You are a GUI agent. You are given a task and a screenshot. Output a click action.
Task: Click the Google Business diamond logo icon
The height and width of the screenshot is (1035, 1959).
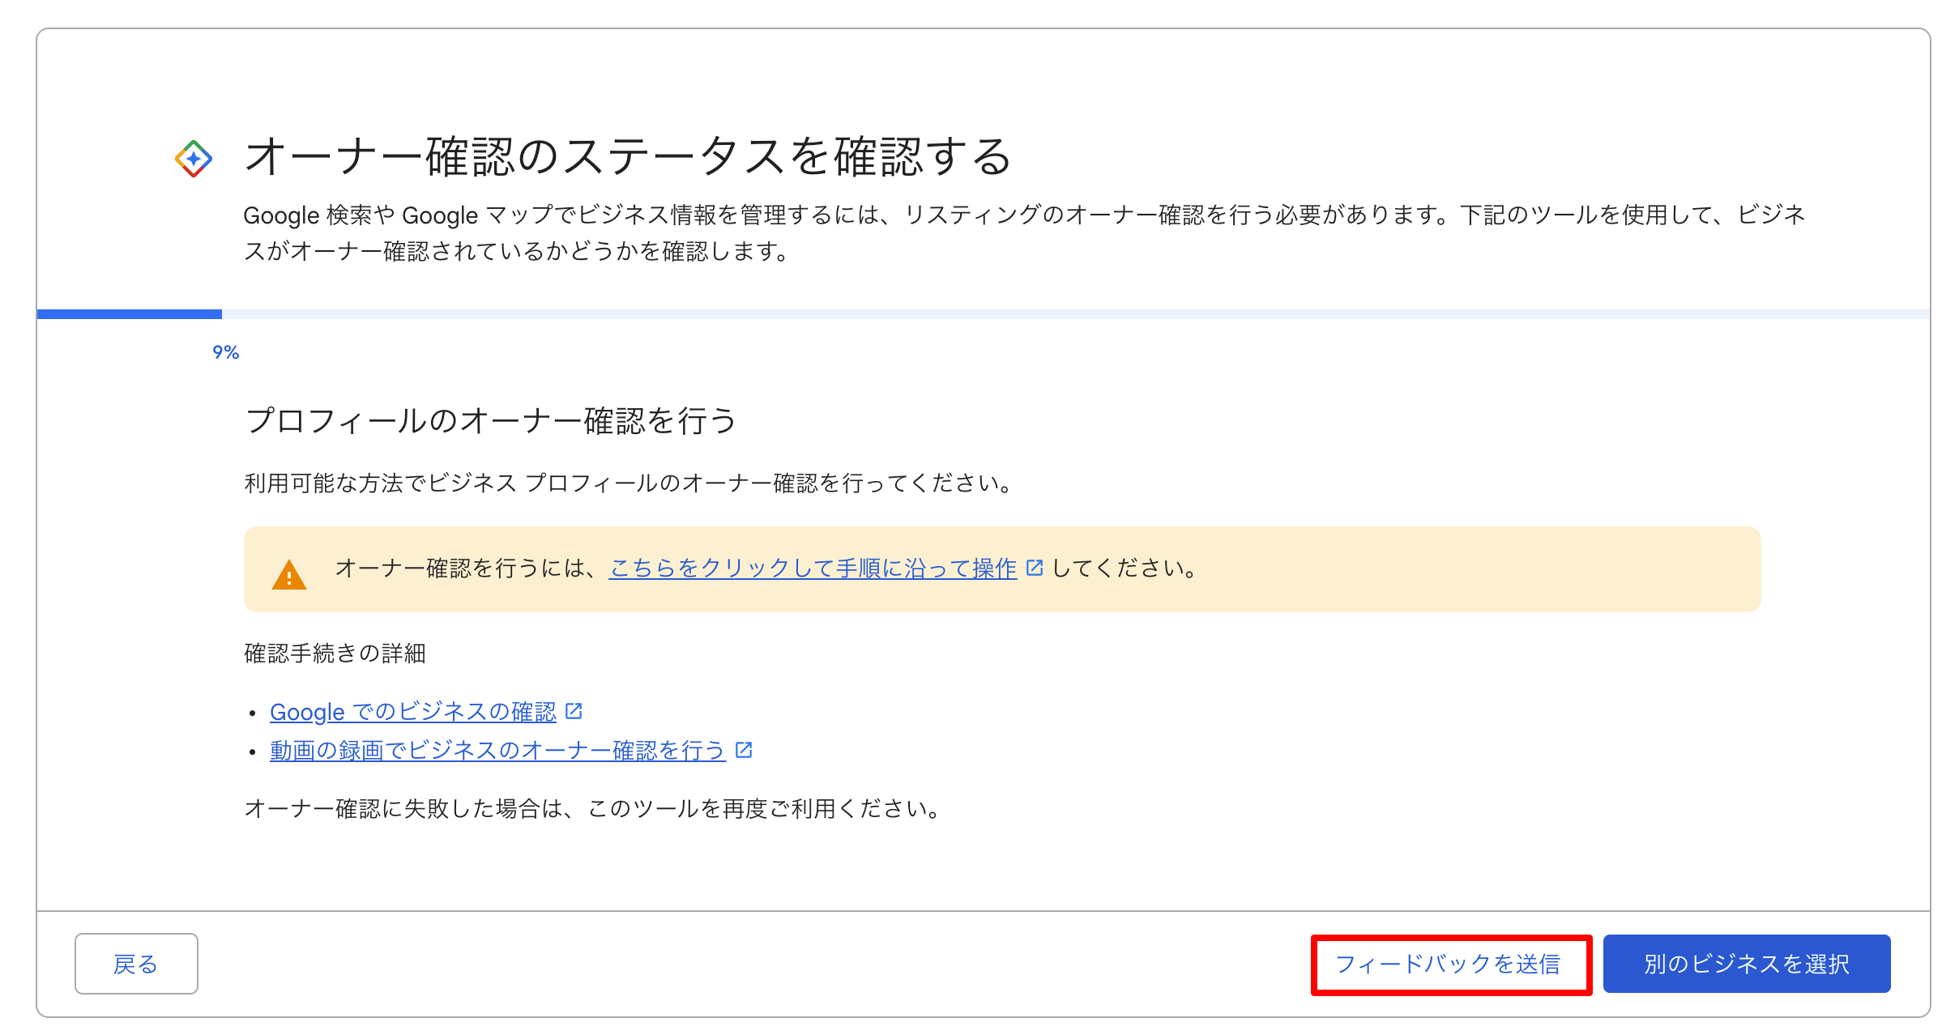194,159
